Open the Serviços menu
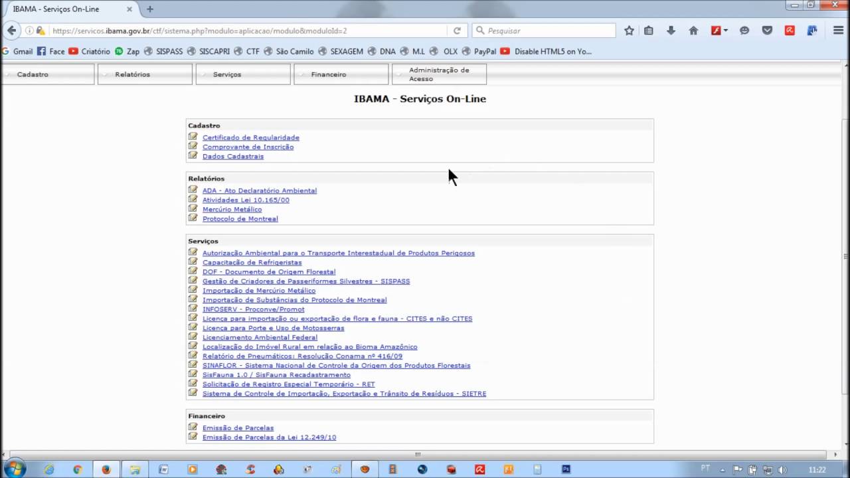The image size is (850, 478). [x=243, y=74]
